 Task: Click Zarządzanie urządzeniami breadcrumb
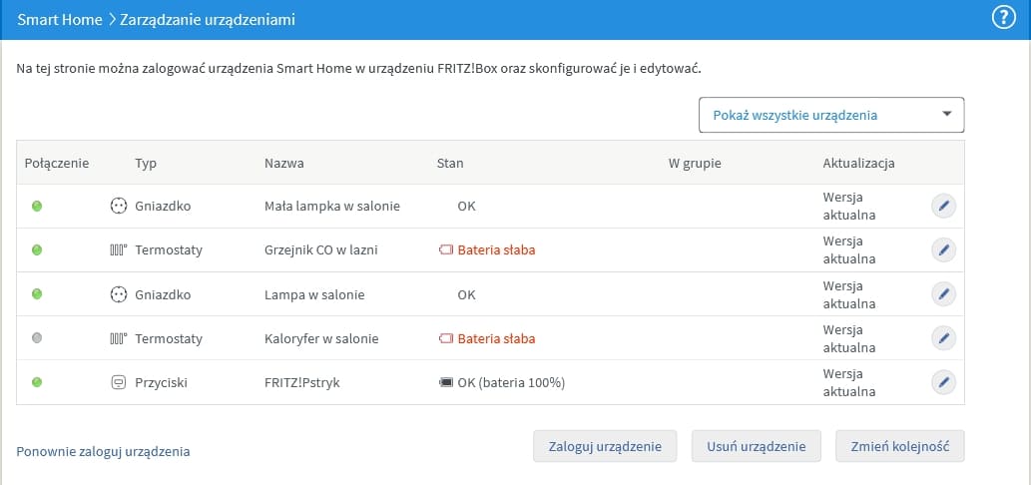point(207,19)
